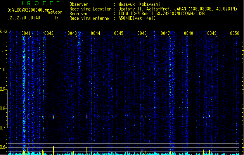Select the A504HB(yagi 4el) antenna text
The width and height of the screenshot is (244, 155).
click(137, 18)
